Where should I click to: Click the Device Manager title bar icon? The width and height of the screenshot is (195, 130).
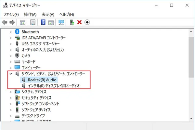click(x=5, y=5)
